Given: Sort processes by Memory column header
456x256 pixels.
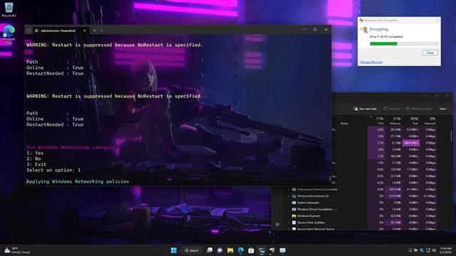Looking at the screenshot, I should 394,121.
